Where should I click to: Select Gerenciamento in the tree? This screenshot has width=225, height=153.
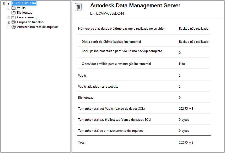pyautogui.click(x=28, y=17)
